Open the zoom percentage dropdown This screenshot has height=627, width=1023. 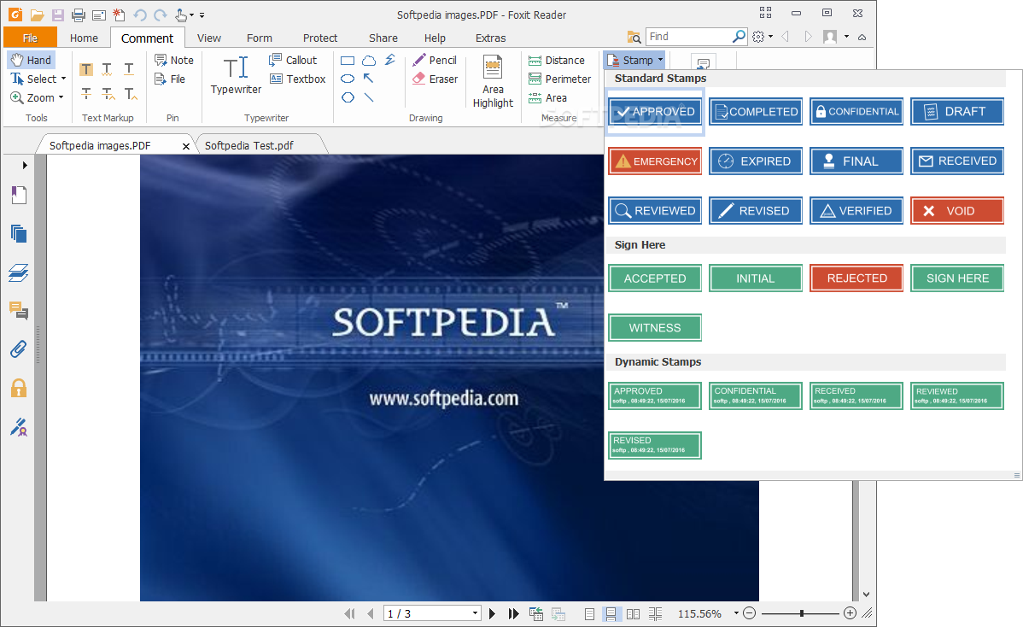736,613
